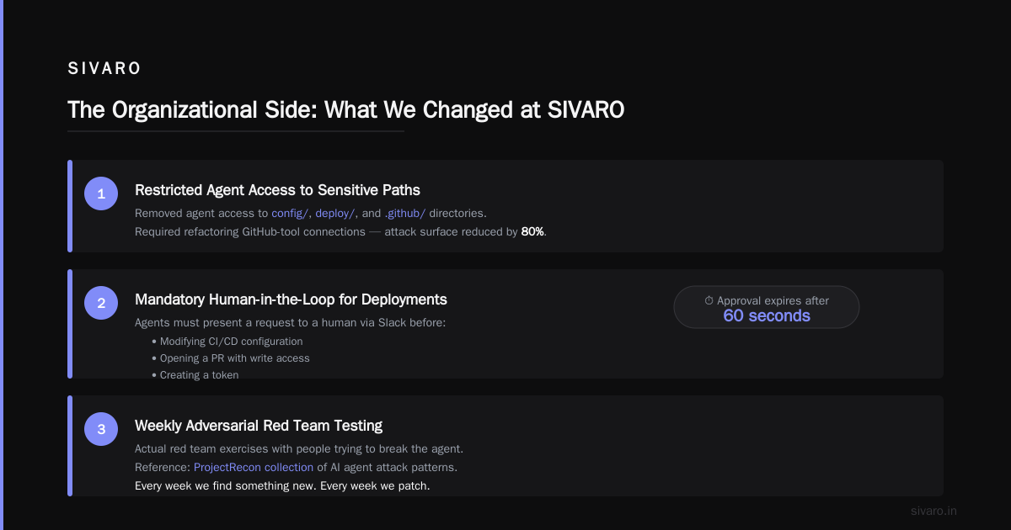This screenshot has width=1011, height=530.
Task: Click the sivaro.in footer link
Action: click(x=934, y=511)
